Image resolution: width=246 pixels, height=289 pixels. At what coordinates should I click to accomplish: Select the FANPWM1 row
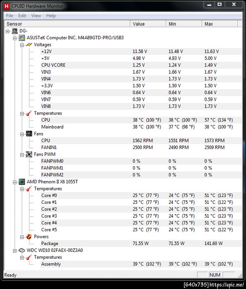pos(141,168)
